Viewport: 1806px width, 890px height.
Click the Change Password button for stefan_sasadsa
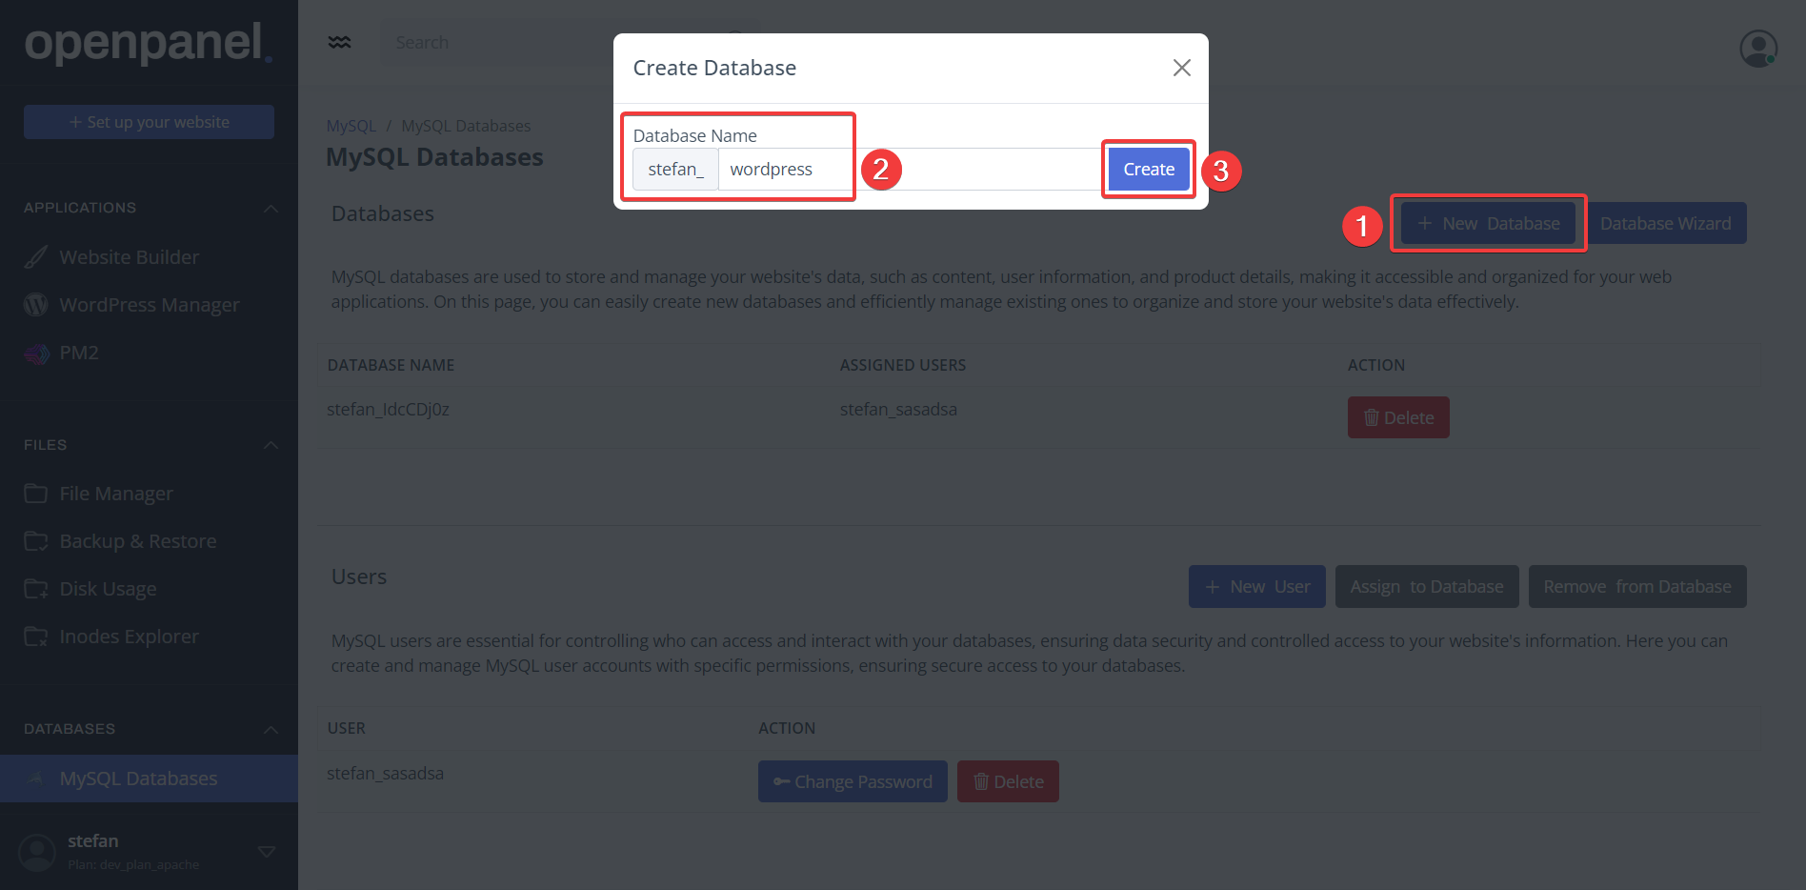(853, 781)
